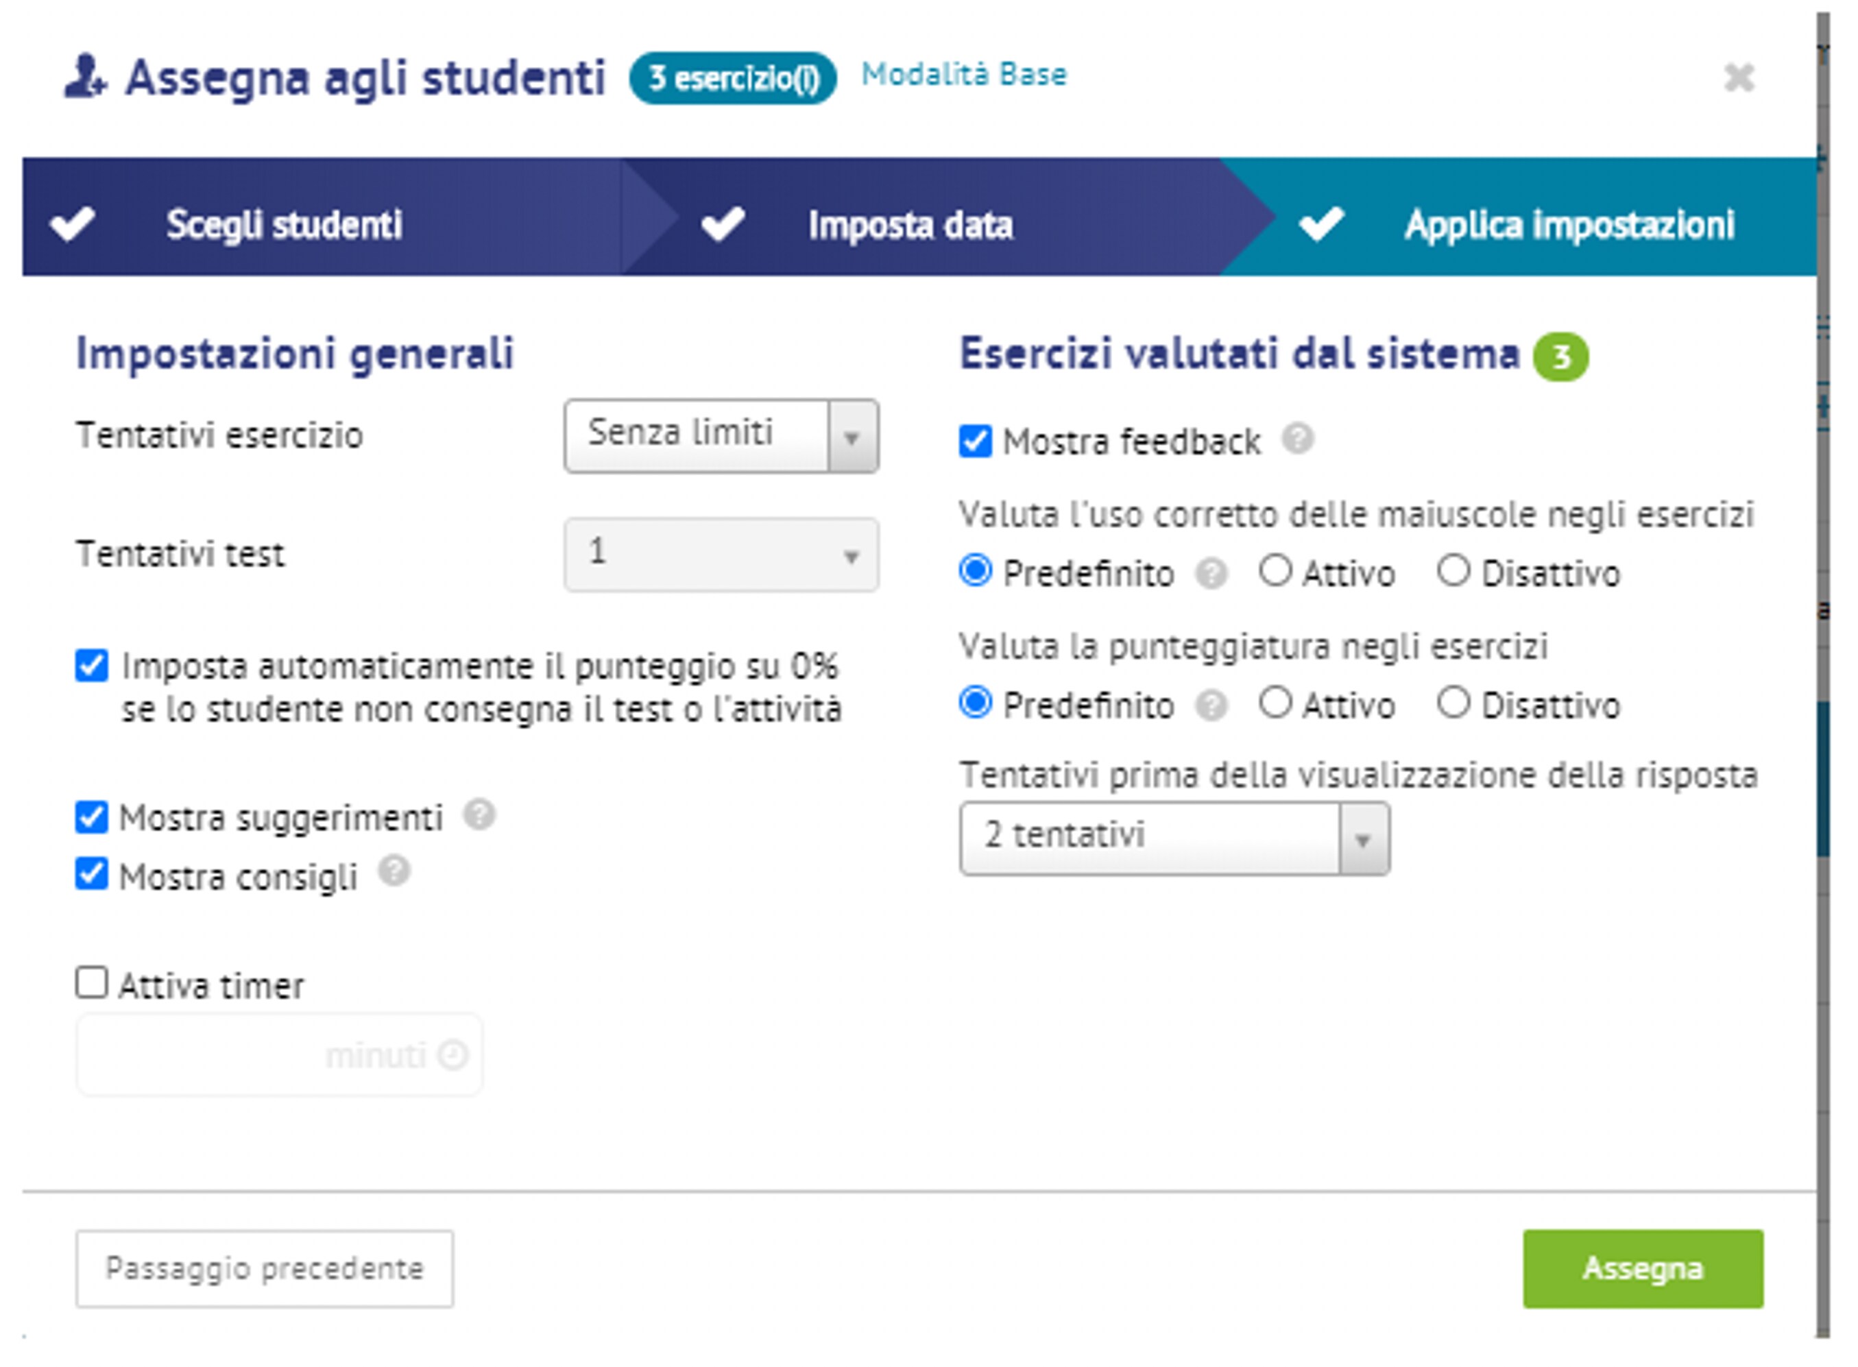Open the Tentativi esercizio dropdown
The image size is (1858, 1367).
click(x=721, y=436)
